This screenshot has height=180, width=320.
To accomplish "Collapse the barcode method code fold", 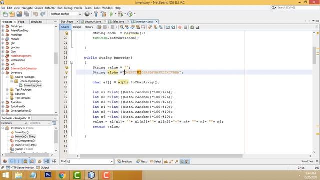I will (x=72, y=62).
